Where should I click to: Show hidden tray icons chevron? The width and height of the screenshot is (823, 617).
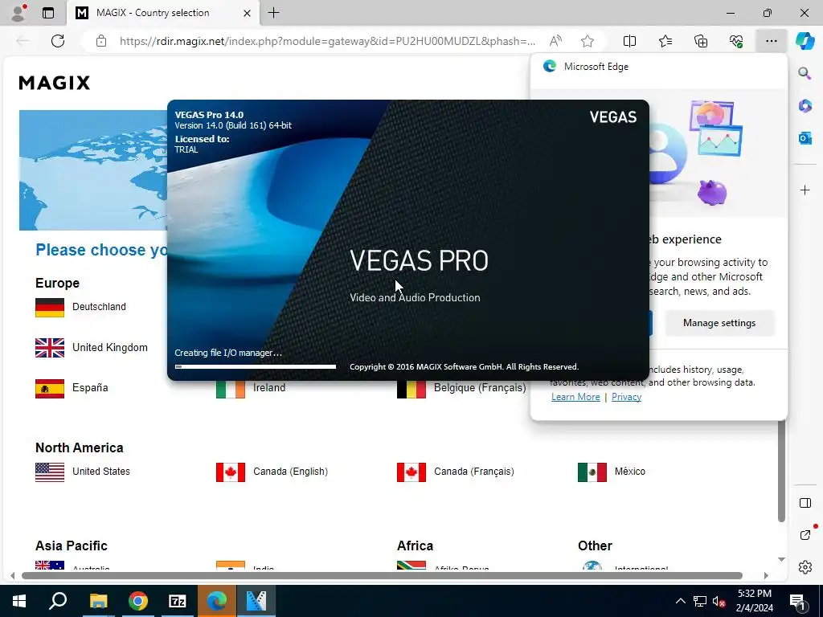[680, 601]
